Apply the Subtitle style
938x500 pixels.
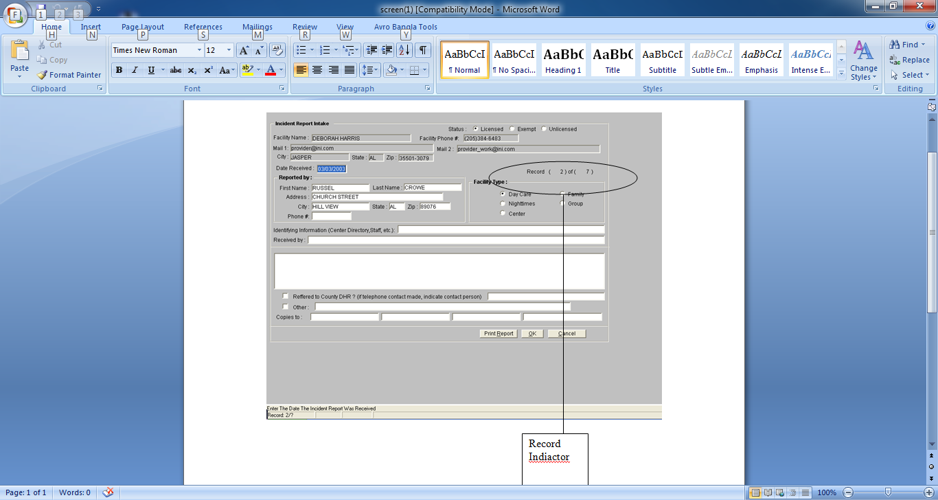(662, 60)
